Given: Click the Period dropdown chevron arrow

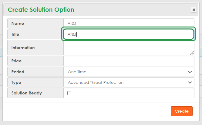Looking at the screenshot, I should coord(190,72).
